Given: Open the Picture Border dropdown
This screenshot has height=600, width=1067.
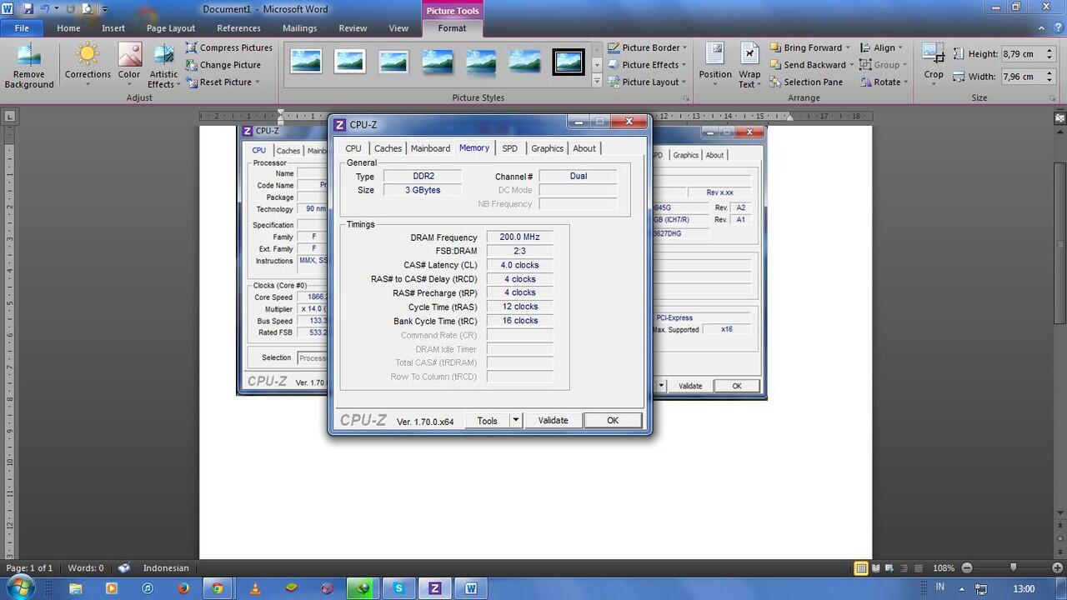Looking at the screenshot, I should (648, 47).
